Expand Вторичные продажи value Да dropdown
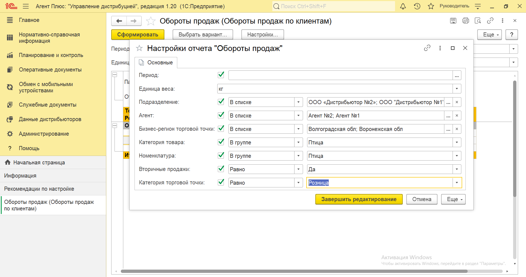526x277 pixels. pos(457,169)
